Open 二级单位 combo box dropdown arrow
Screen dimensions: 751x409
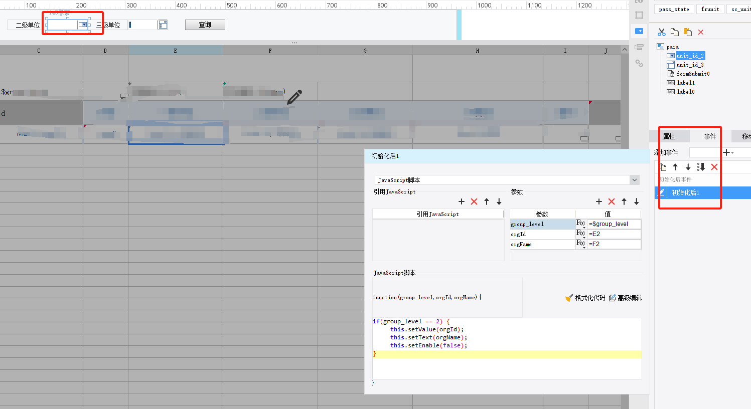click(x=83, y=25)
